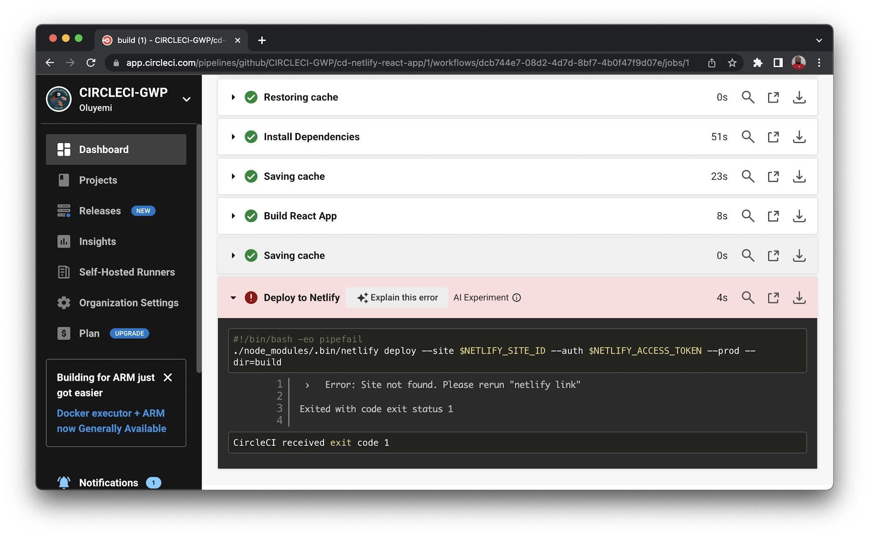Open Organization Settings

click(x=128, y=303)
